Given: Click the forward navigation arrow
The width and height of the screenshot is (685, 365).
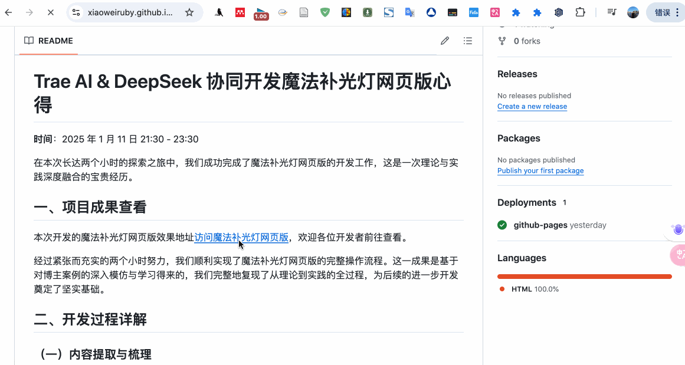Looking at the screenshot, I should tap(30, 12).
